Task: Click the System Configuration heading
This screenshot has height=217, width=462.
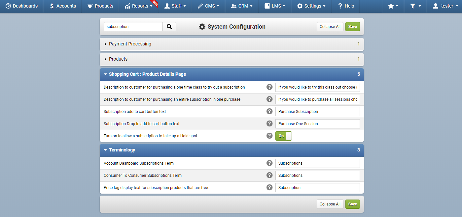Action: pyautogui.click(x=232, y=27)
